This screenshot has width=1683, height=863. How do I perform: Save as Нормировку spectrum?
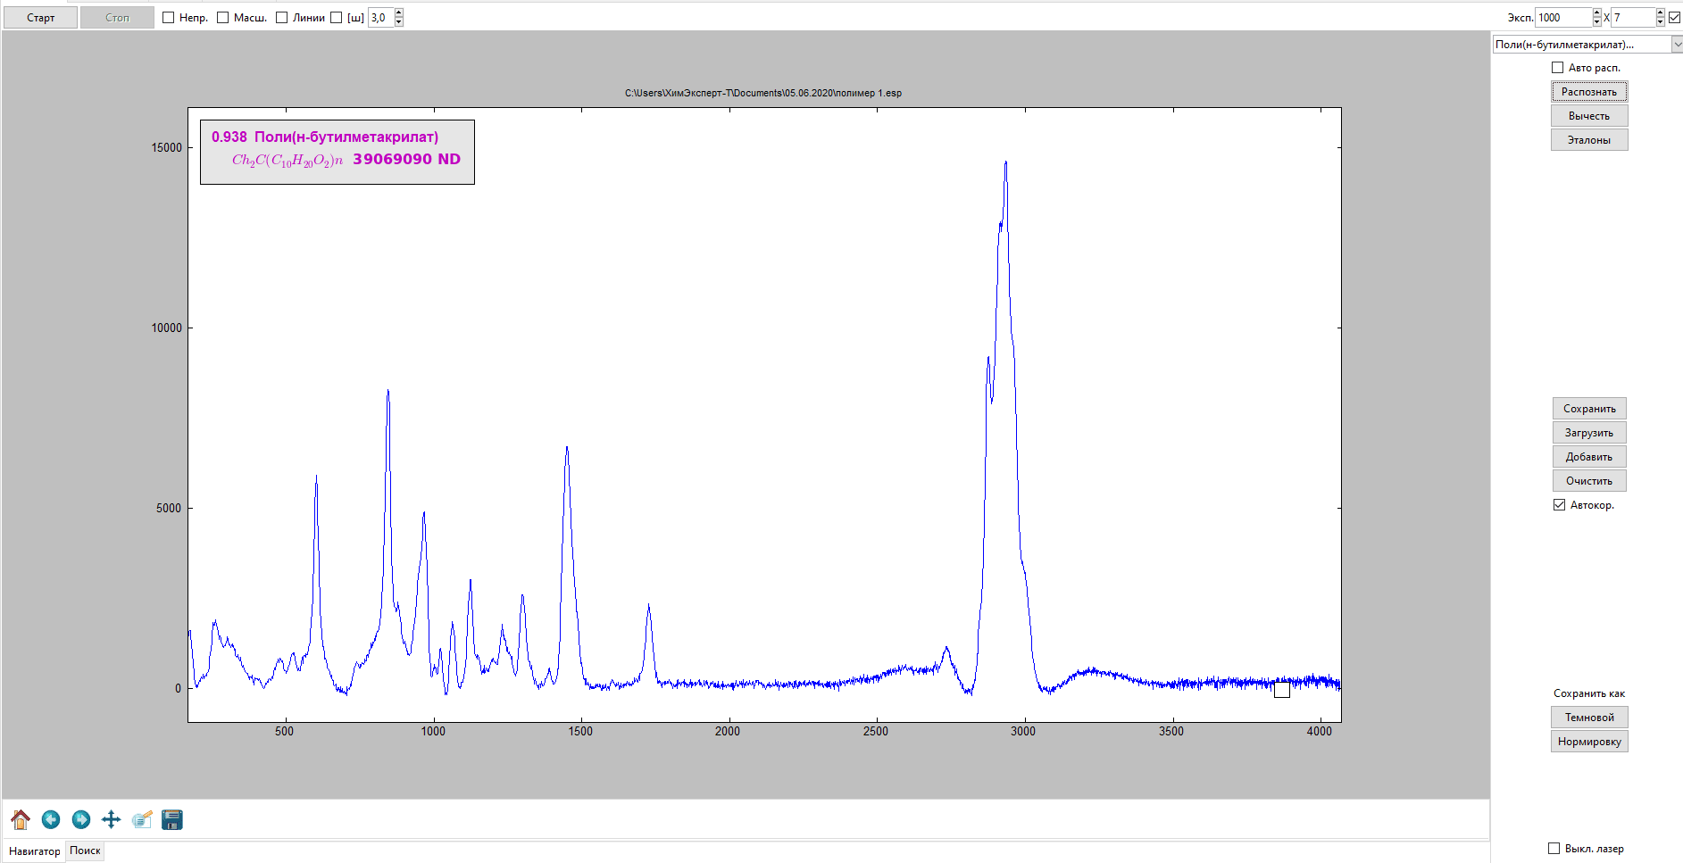tap(1589, 742)
